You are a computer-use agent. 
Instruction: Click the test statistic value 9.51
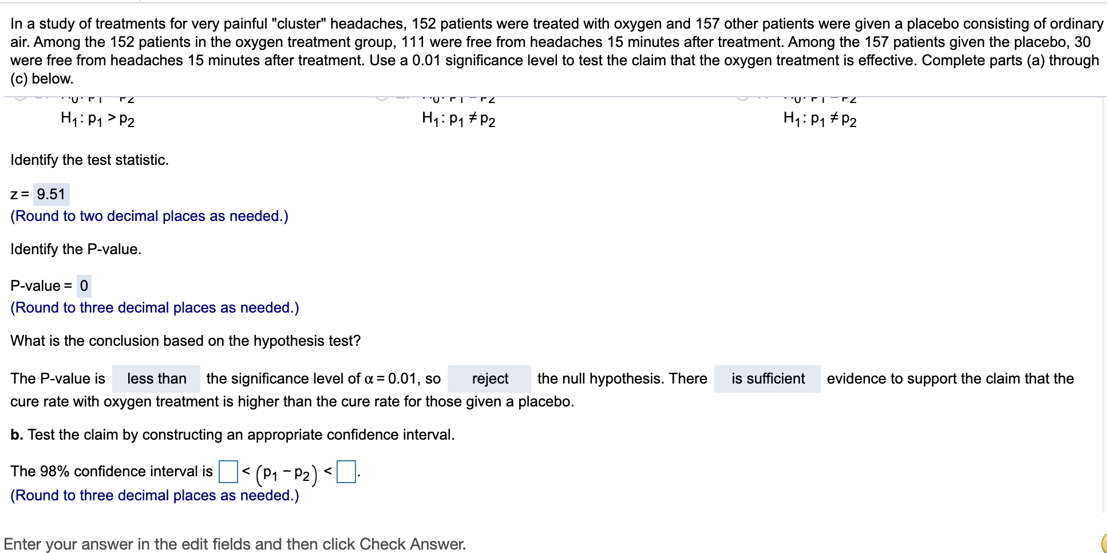tap(50, 194)
